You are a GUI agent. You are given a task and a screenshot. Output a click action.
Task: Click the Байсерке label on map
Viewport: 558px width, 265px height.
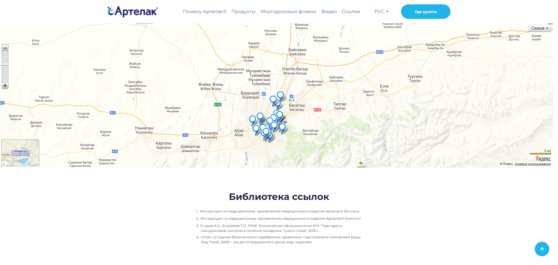(x=298, y=52)
